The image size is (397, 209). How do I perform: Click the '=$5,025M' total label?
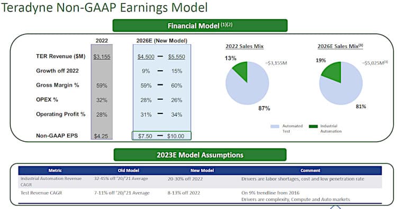[375, 63]
